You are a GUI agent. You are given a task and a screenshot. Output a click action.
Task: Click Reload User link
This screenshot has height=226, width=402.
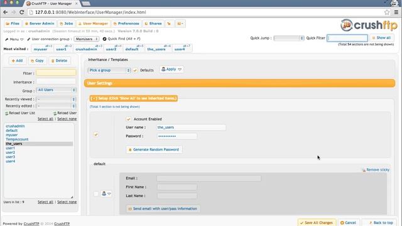65,113
